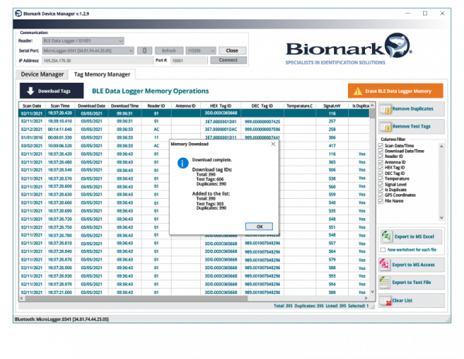The image size is (464, 359).
Task: Select the Tag Memory Manager tab
Action: click(102, 74)
